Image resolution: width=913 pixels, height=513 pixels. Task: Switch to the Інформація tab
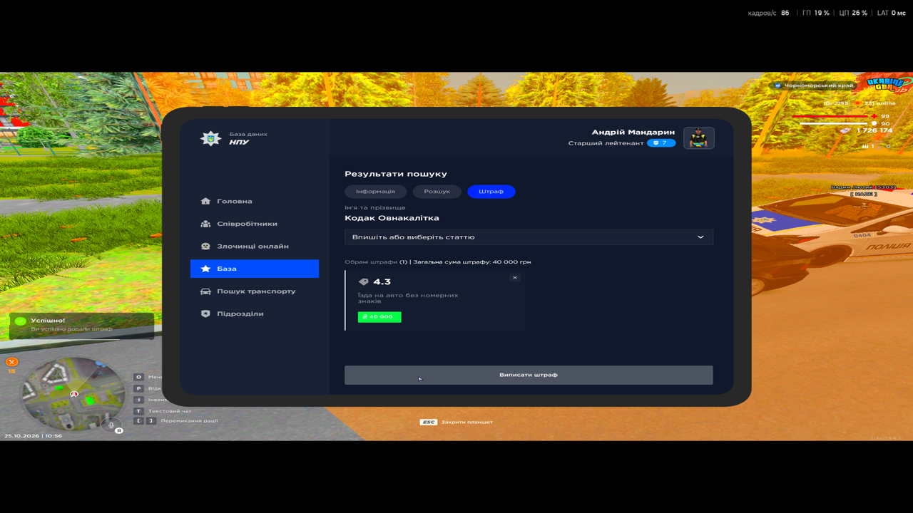pyautogui.click(x=376, y=192)
